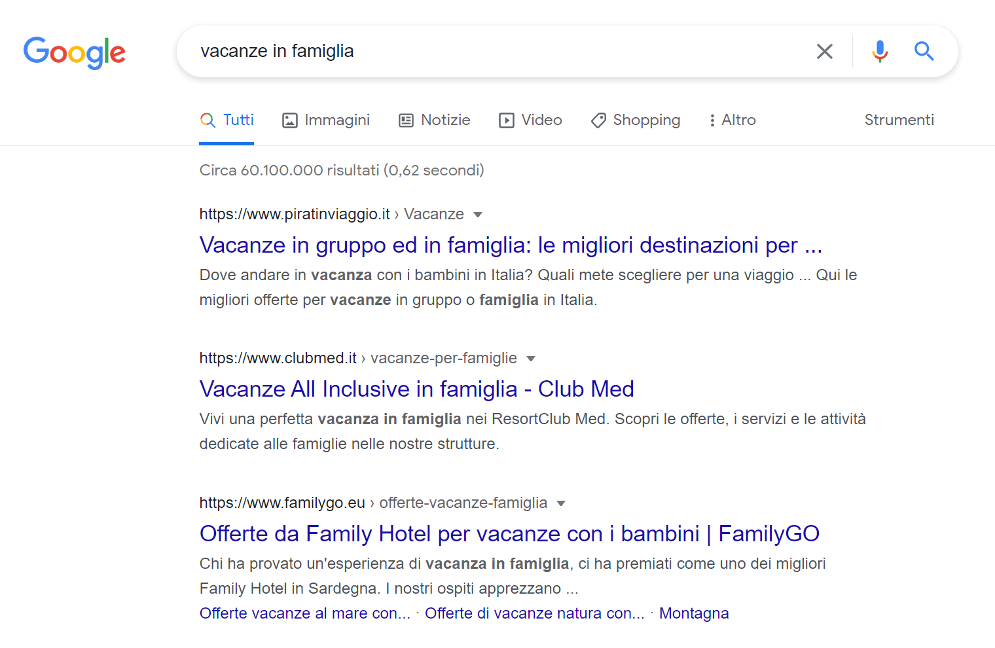The width and height of the screenshot is (995, 648).
Task: Click the three-dot icon beside Altro
Action: 712,120
